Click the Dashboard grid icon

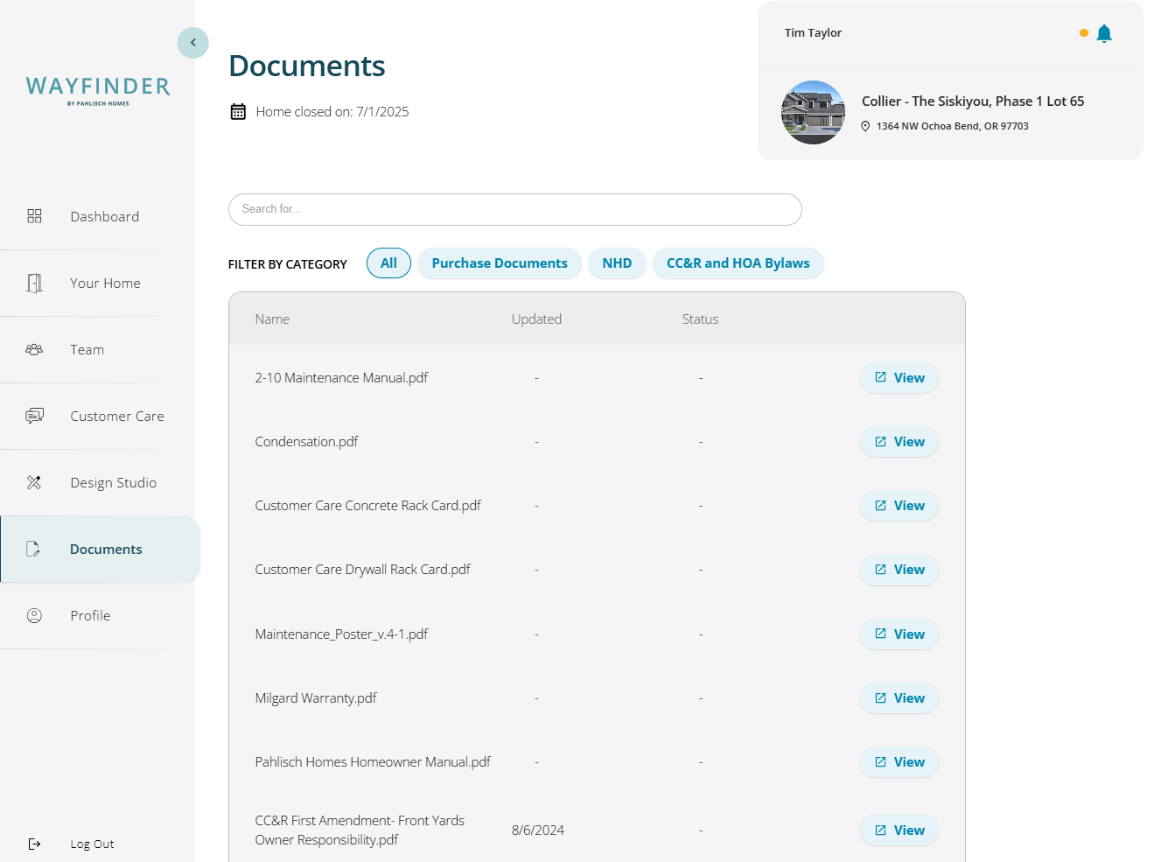[34, 216]
